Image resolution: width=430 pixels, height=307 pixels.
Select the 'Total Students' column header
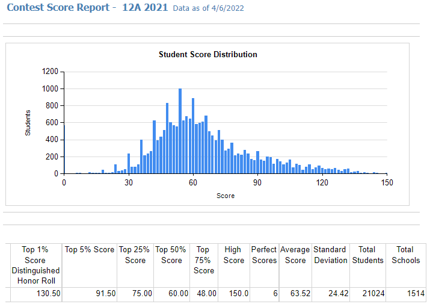(x=368, y=255)
